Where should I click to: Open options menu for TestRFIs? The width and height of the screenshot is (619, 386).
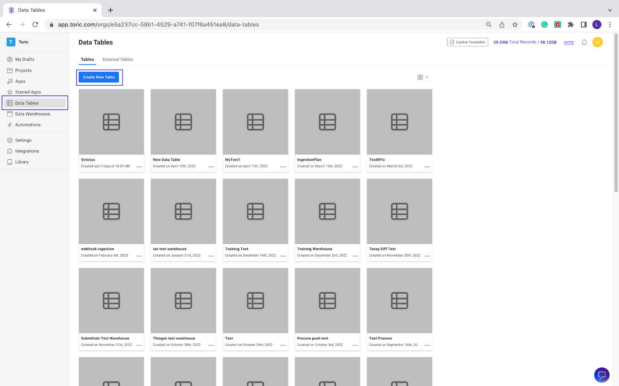point(427,167)
